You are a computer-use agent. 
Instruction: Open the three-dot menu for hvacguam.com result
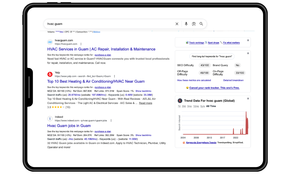point(81,43)
